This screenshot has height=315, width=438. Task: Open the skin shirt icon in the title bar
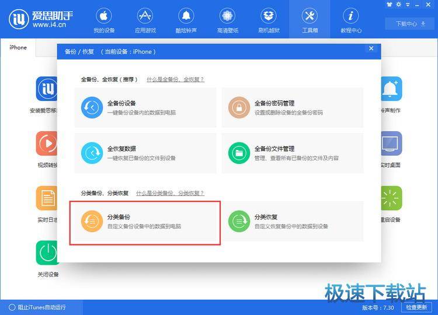(x=389, y=5)
